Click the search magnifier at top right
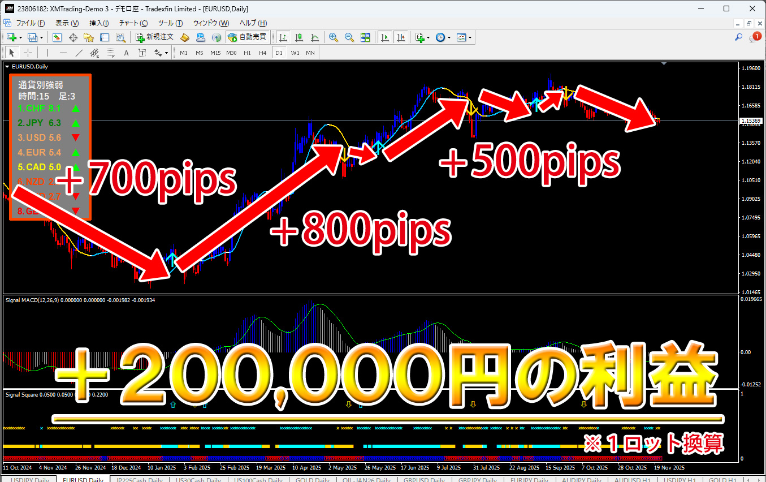Viewport: 766px width, 482px height. coord(738,37)
